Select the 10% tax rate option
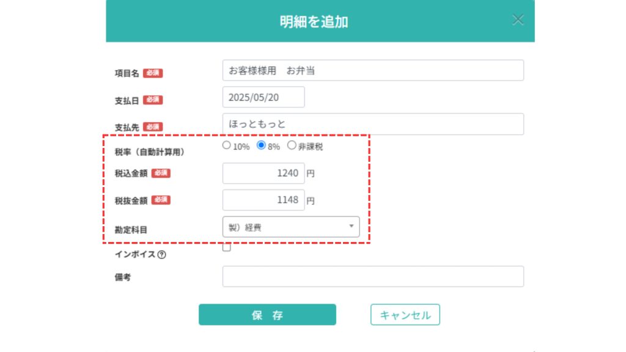Image resolution: width=626 pixels, height=352 pixels. (x=226, y=145)
